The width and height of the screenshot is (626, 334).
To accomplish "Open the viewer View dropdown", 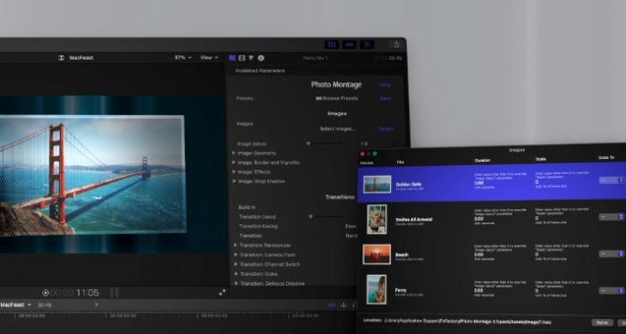I will (x=209, y=57).
